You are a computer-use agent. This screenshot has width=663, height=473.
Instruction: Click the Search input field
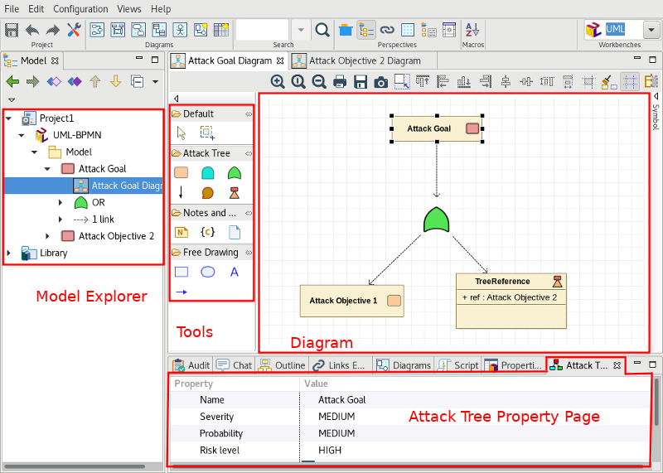[262, 30]
